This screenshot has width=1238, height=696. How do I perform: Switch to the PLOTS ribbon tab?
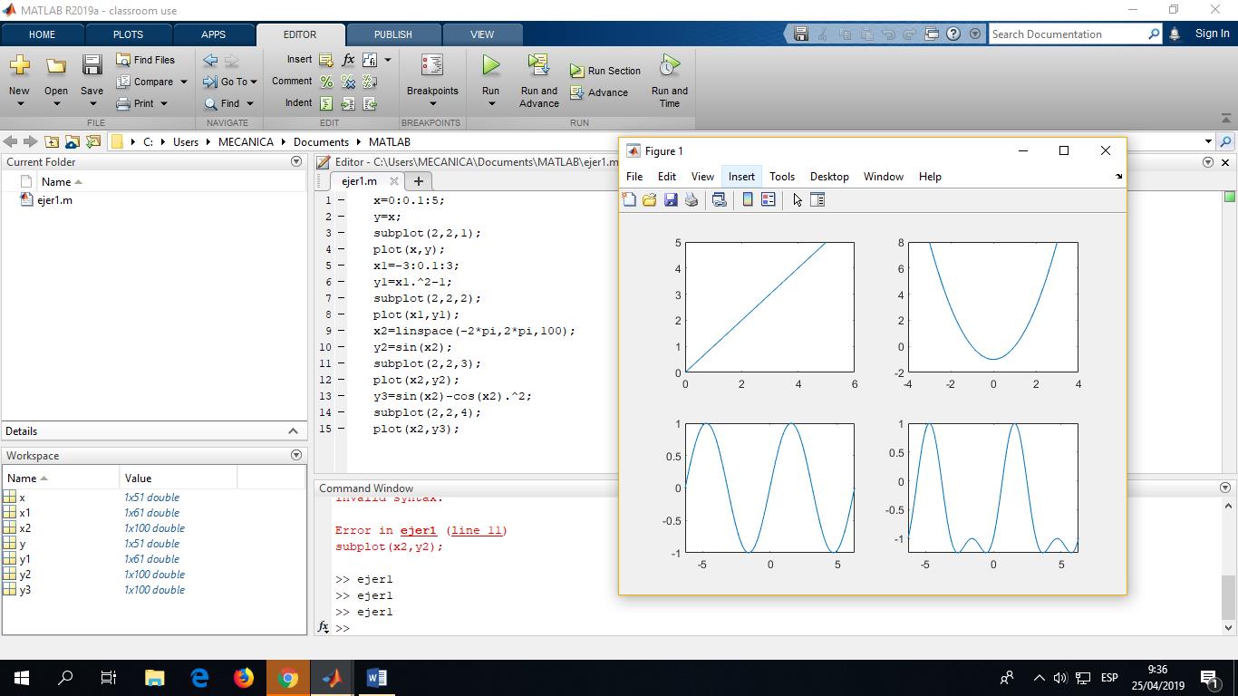(x=128, y=34)
